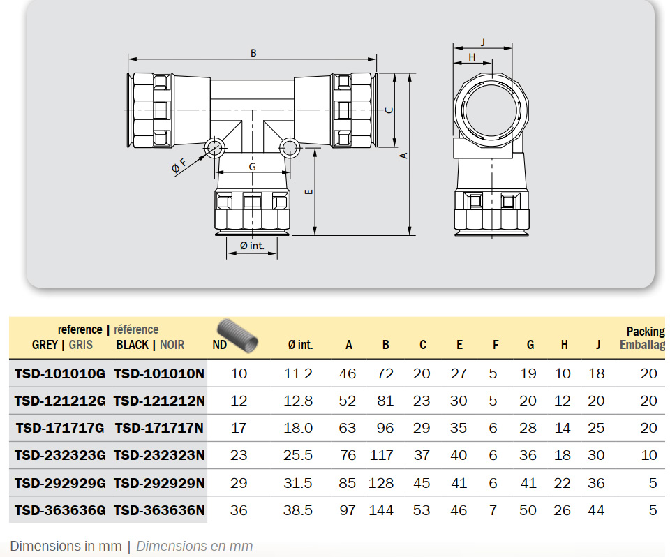Screen dimensions: 670x557
Task: Click the Ø int. dimension label below the drawing
Action: tap(252, 246)
